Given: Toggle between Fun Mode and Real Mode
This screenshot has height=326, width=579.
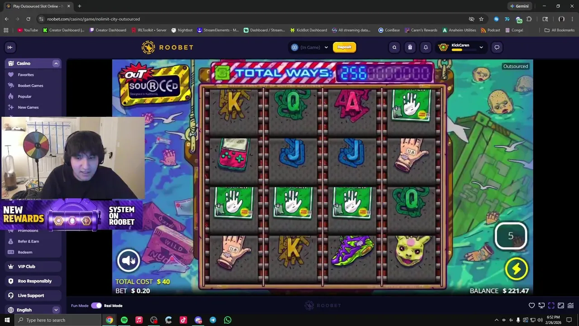Looking at the screenshot, I should (96, 306).
